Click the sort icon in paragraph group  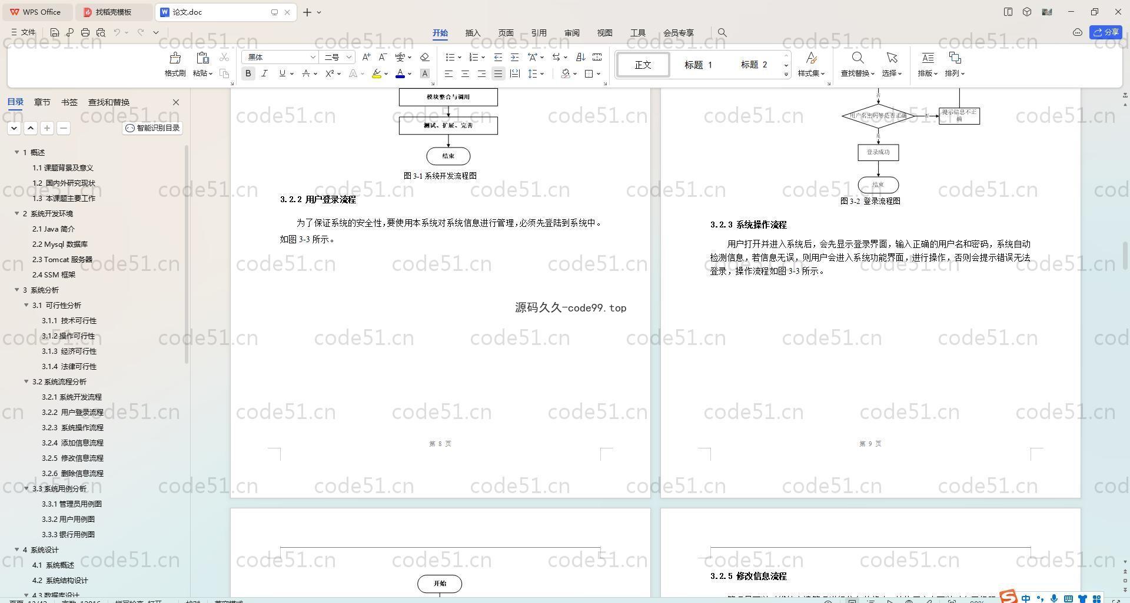tap(580, 57)
